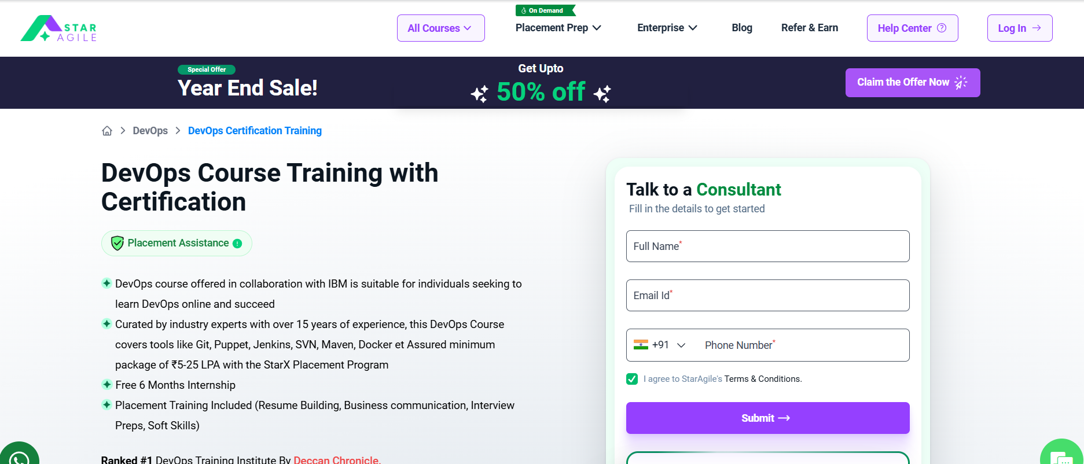Click the StarAgile logo
The image size is (1084, 464).
pos(58,28)
